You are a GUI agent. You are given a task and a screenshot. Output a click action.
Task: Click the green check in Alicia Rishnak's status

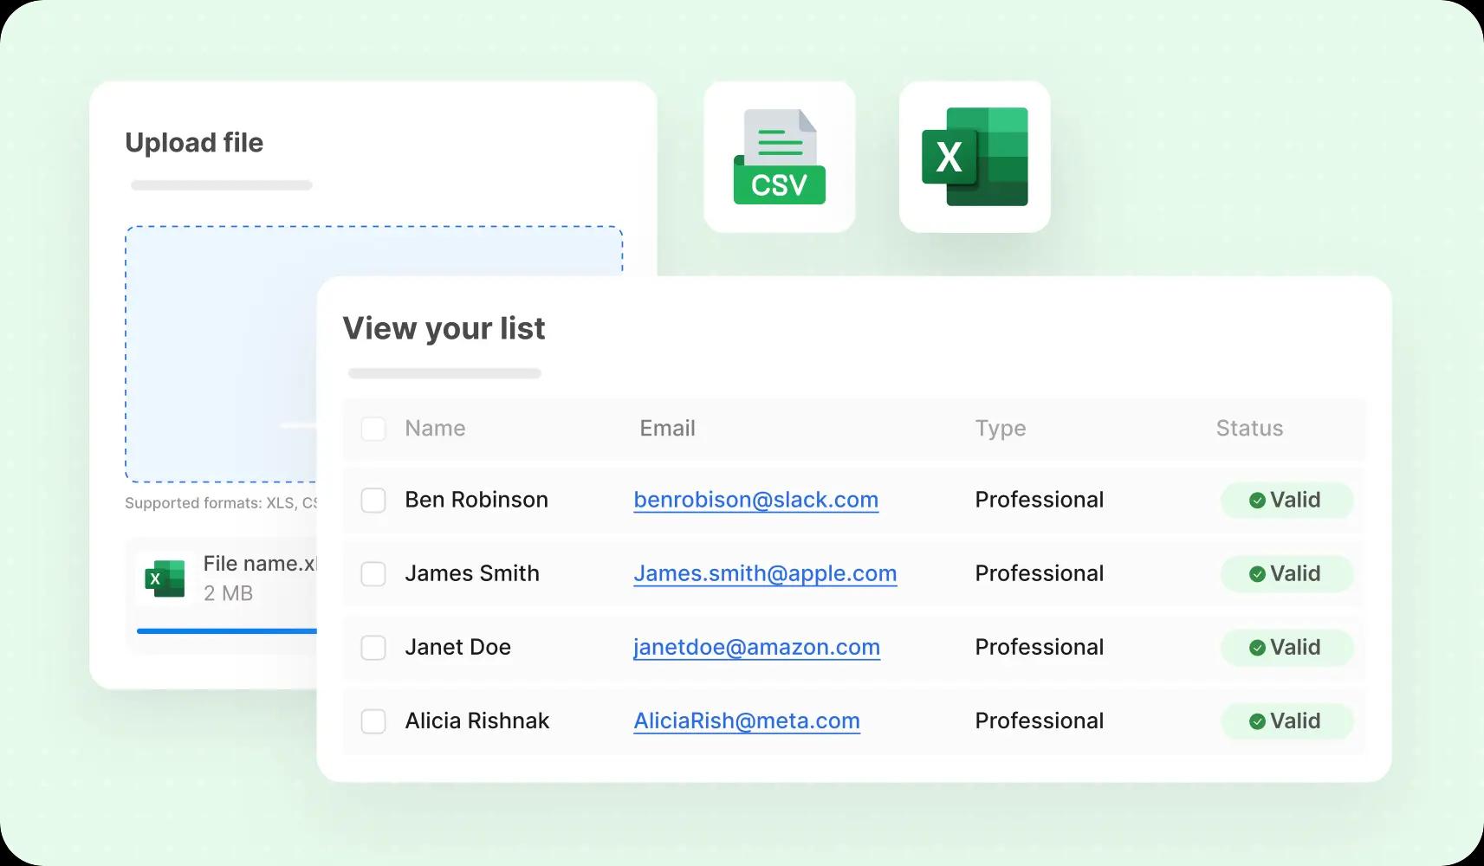click(x=1257, y=721)
